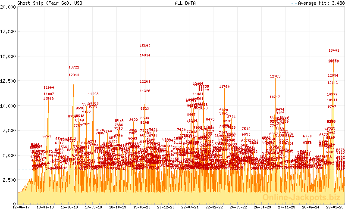
Task: Click the 12-06-17 start date label
Action: [21, 207]
